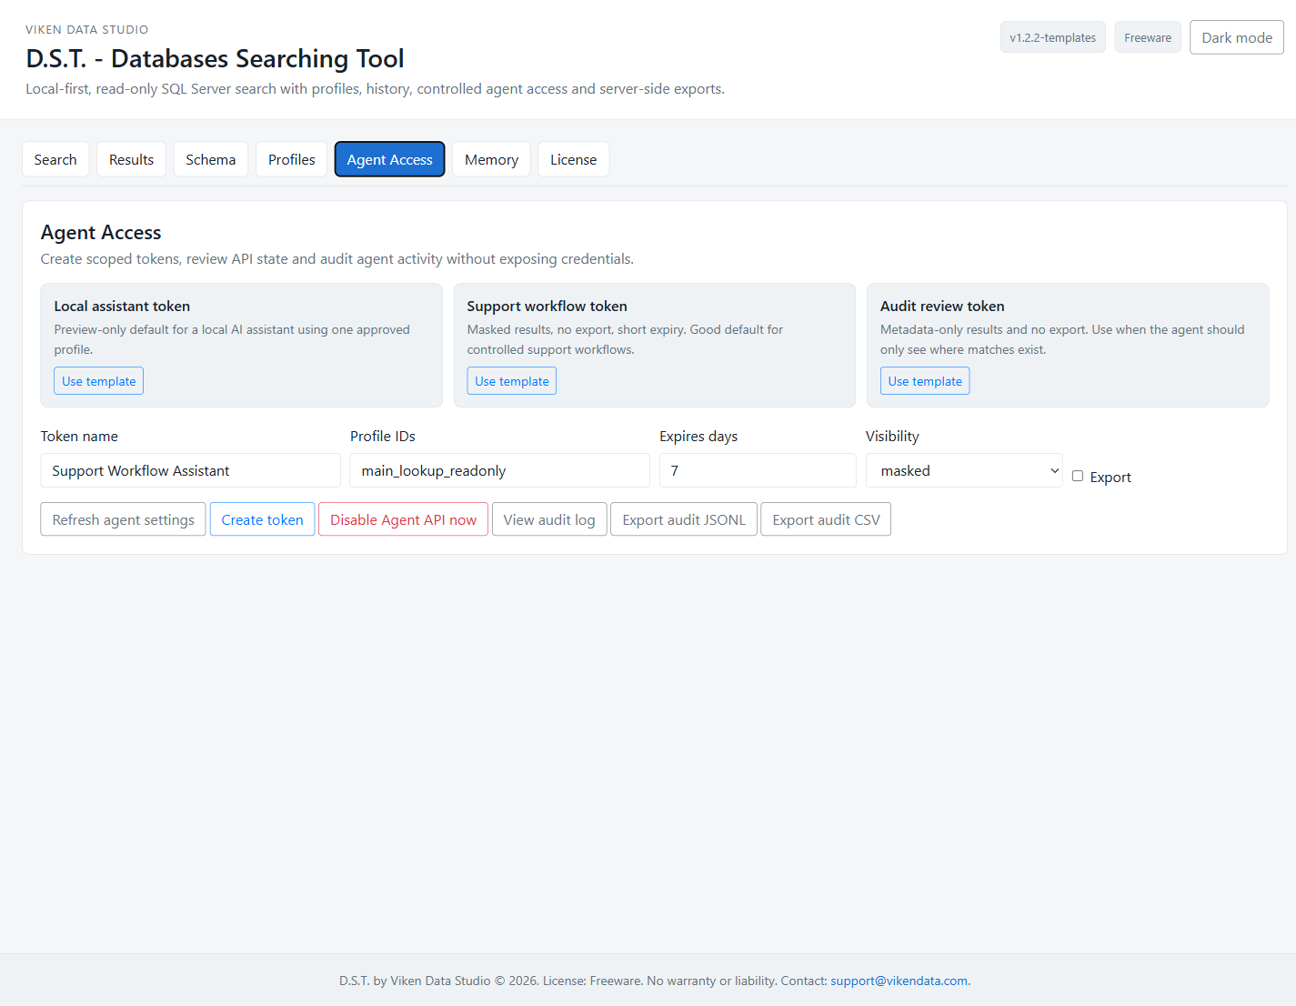
Task: Open the Schema tab
Action: tap(210, 159)
